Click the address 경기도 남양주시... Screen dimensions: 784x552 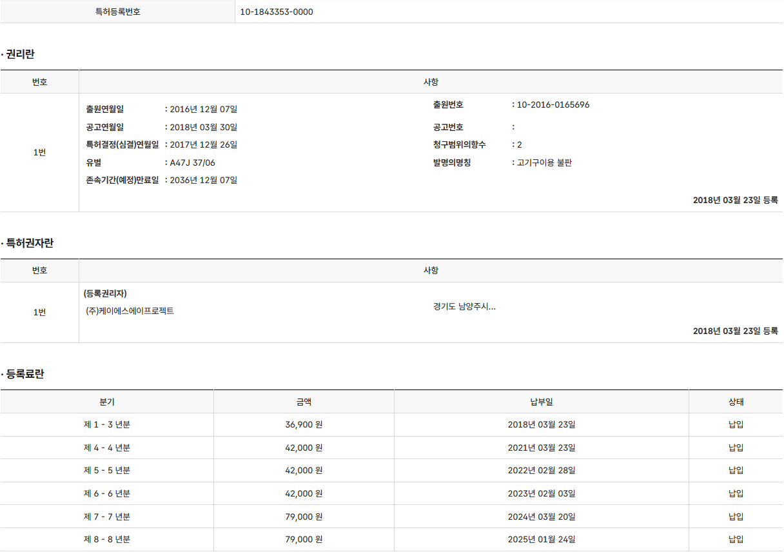point(464,306)
